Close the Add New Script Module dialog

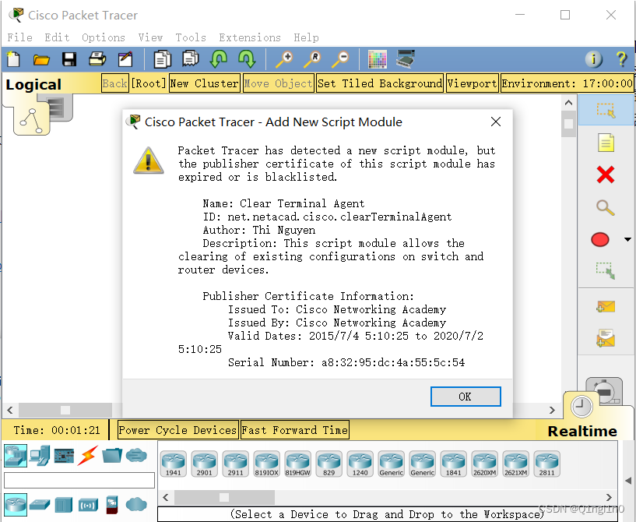tap(496, 122)
